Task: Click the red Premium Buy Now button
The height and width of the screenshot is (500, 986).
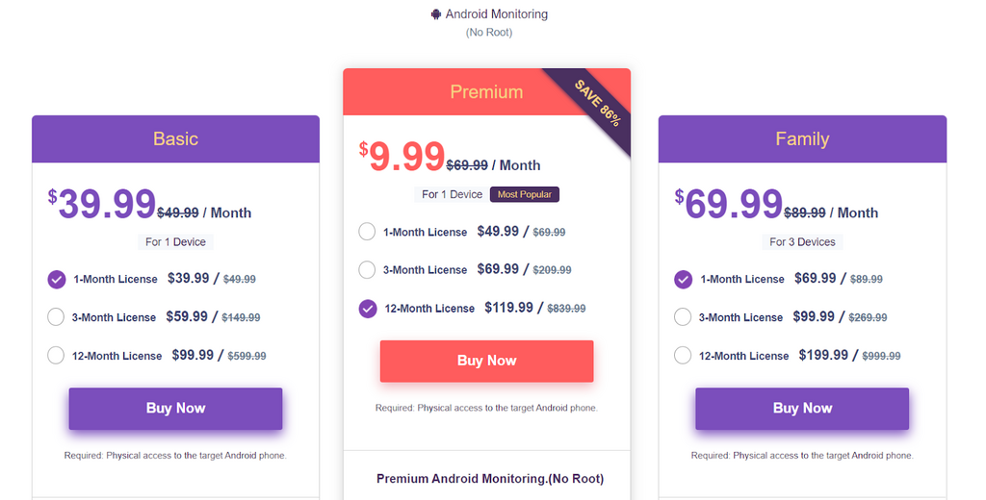Action: (486, 361)
